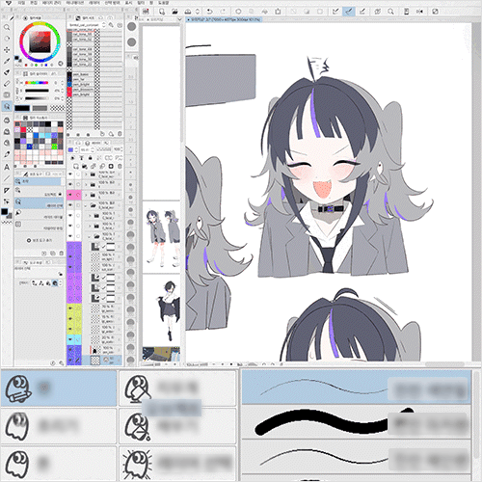The width and height of the screenshot is (482, 482).
Task: Select the Text tool (A icon)
Action: pos(7,167)
